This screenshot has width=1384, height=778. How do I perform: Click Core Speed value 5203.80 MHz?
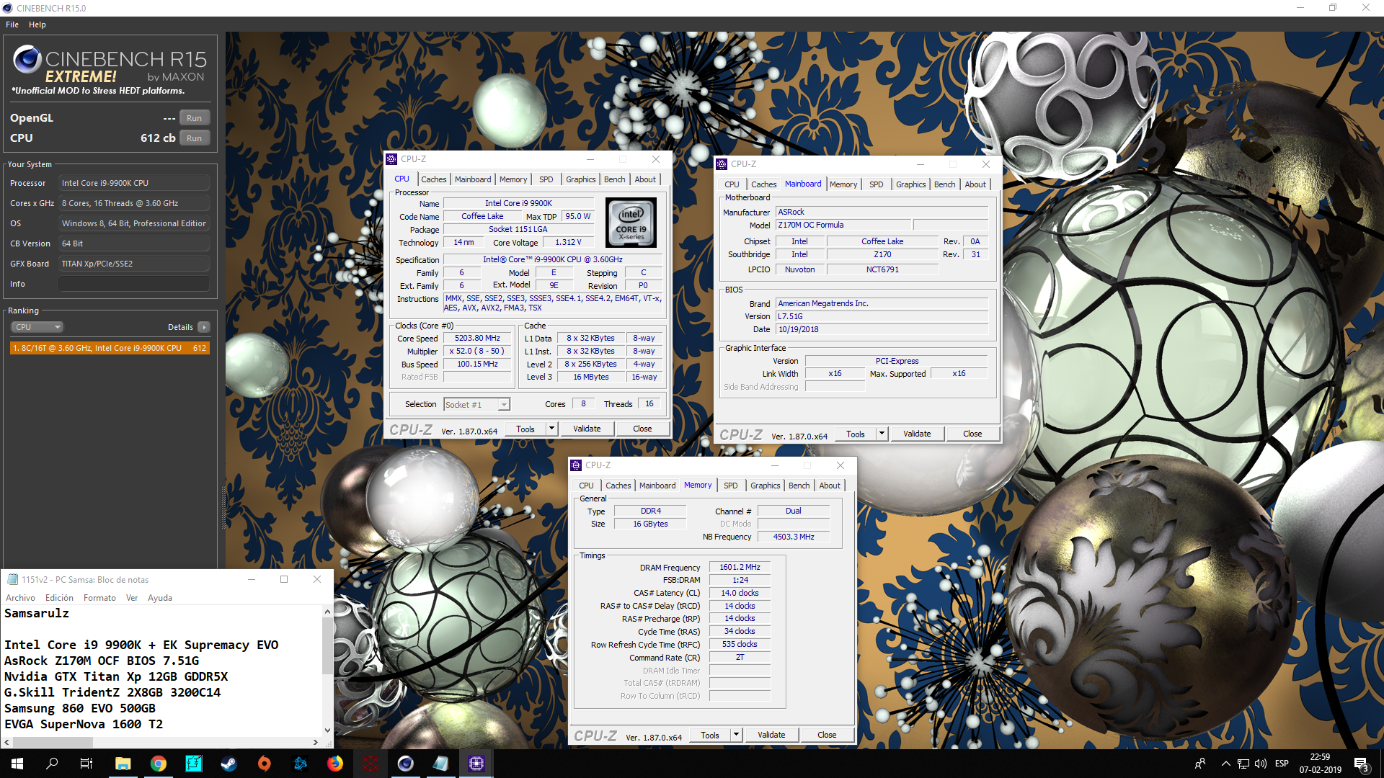[477, 338]
